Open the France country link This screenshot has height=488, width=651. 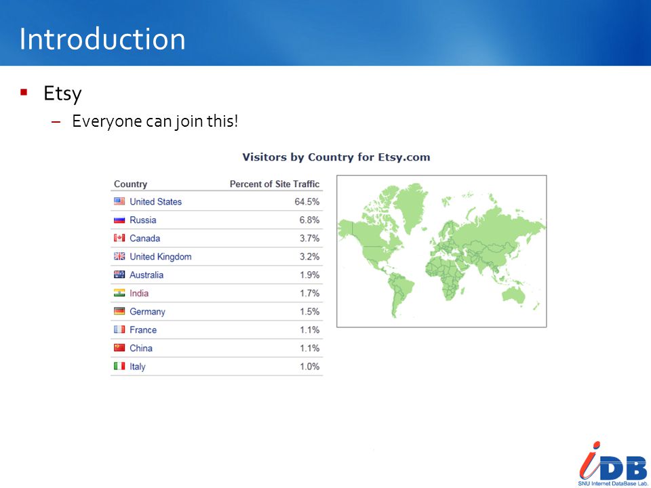point(143,330)
